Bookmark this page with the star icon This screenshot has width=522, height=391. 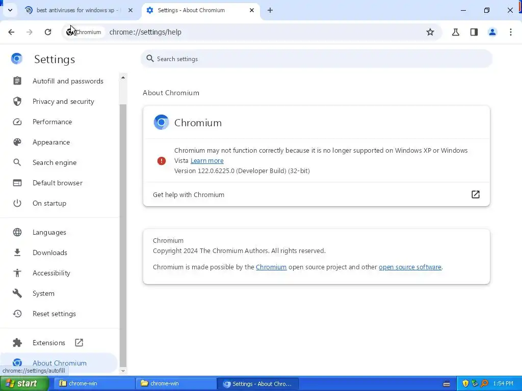430,32
